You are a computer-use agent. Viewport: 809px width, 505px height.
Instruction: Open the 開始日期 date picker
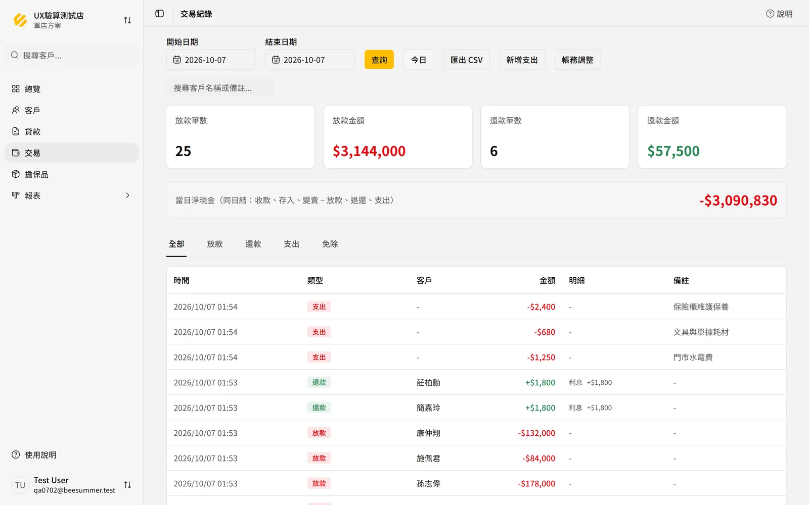(x=211, y=60)
